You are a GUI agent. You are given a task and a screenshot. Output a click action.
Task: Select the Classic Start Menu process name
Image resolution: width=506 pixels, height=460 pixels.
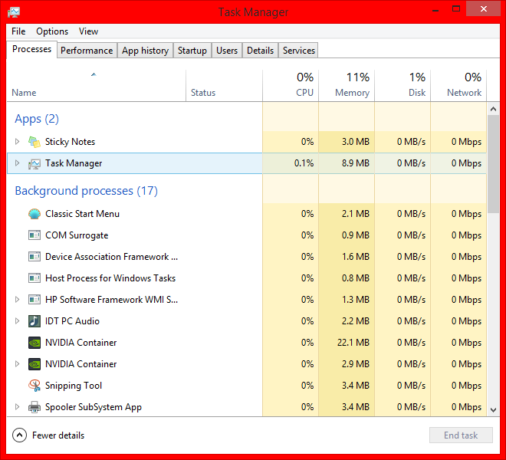point(82,214)
